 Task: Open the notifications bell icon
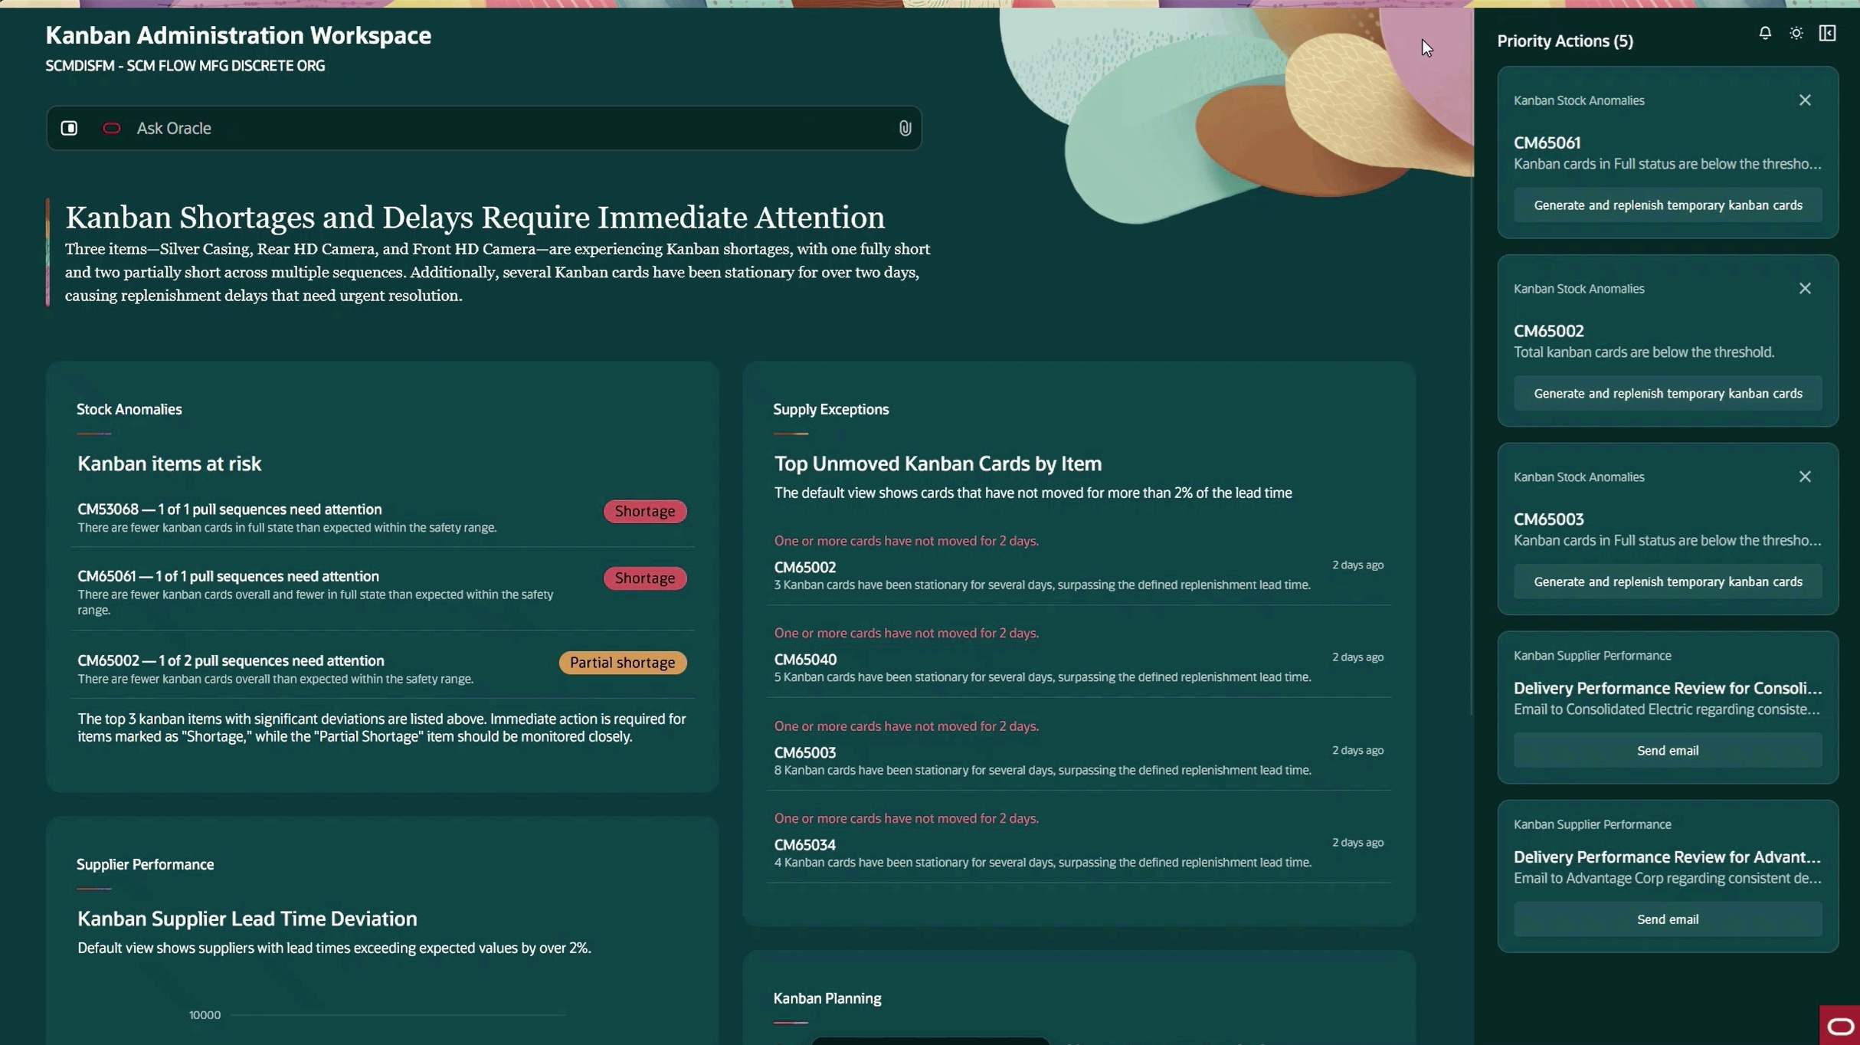point(1765,33)
